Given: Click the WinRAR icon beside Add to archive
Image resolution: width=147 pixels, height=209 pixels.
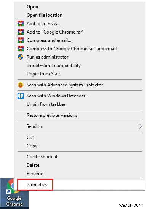Looking at the screenshot, I should [21, 24].
